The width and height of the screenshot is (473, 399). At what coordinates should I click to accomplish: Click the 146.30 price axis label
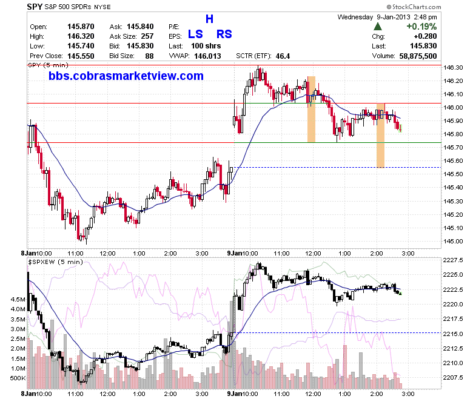click(x=453, y=67)
